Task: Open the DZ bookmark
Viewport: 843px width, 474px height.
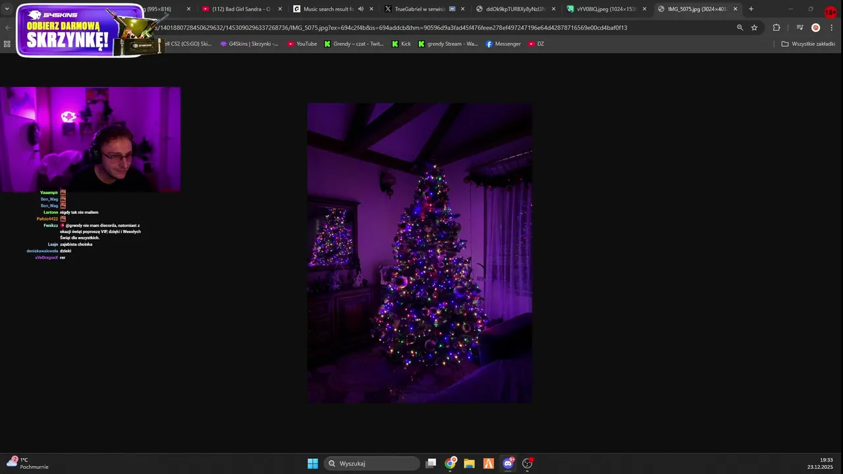Action: [x=536, y=44]
